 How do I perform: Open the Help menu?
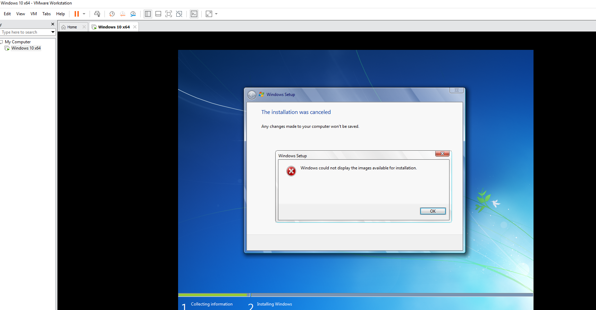pyautogui.click(x=61, y=14)
